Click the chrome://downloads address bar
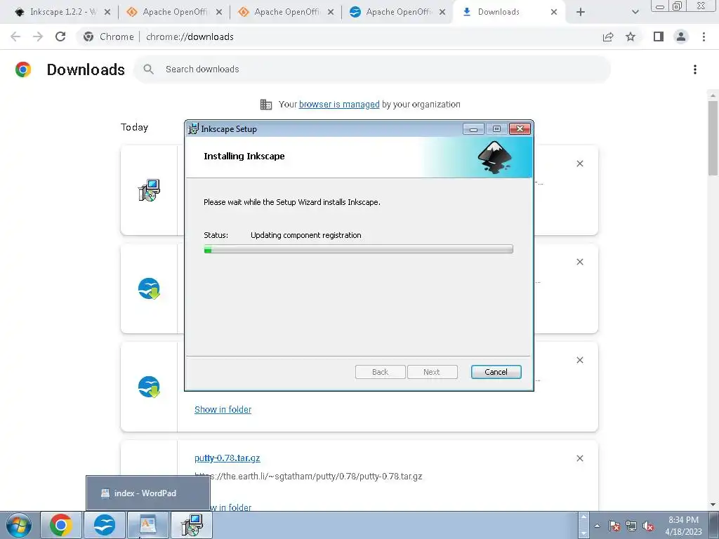719x539 pixels. (339, 36)
